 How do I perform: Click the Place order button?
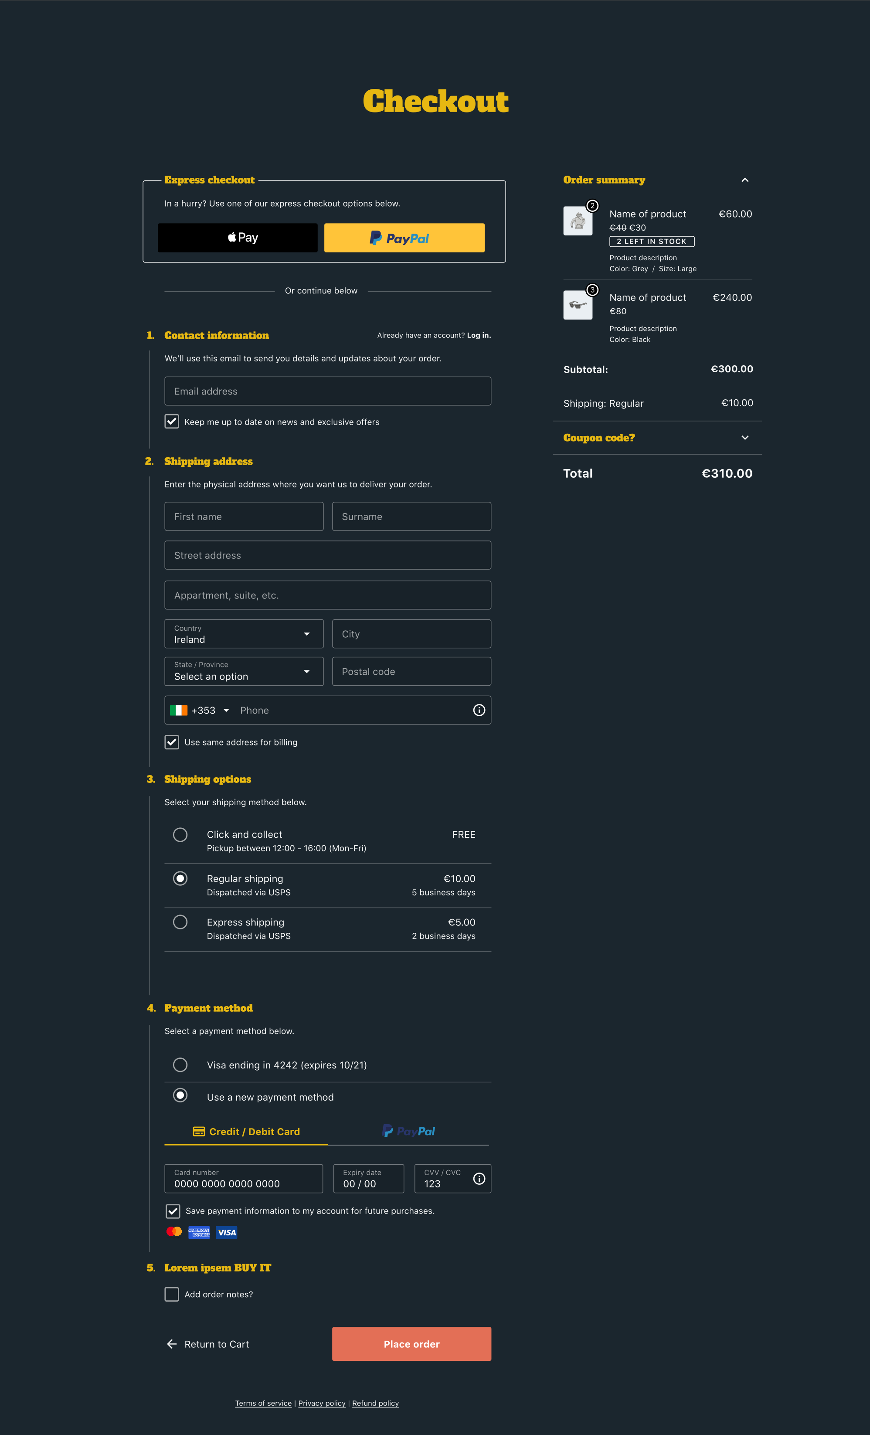tap(412, 1344)
